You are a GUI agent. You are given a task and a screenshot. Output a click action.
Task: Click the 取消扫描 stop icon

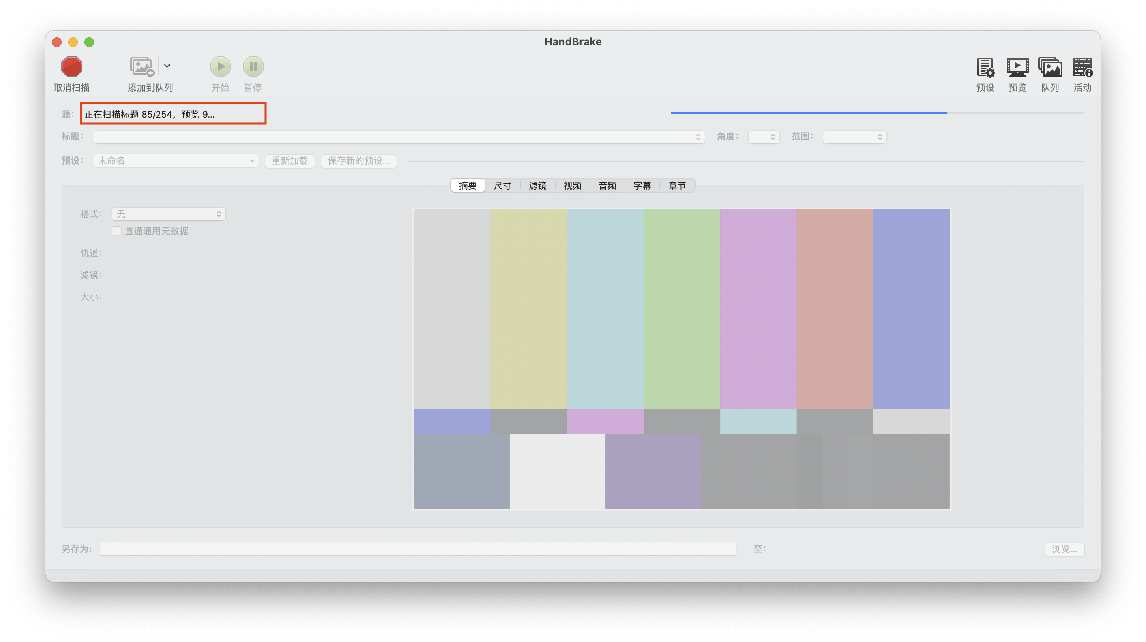[72, 67]
